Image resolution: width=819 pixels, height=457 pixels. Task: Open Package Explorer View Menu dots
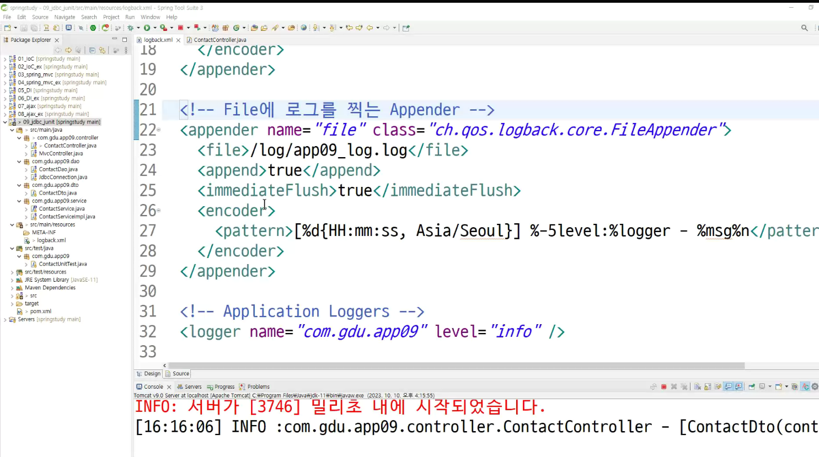tap(126, 50)
